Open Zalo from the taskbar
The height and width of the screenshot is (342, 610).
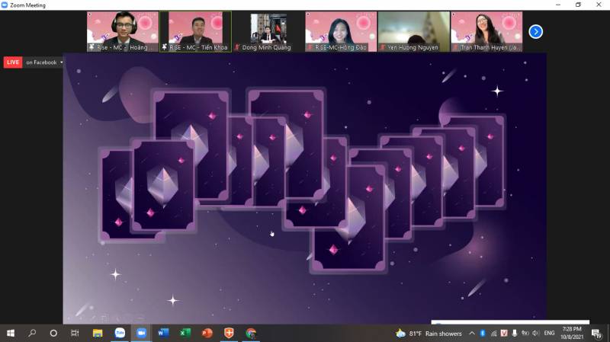[120, 333]
